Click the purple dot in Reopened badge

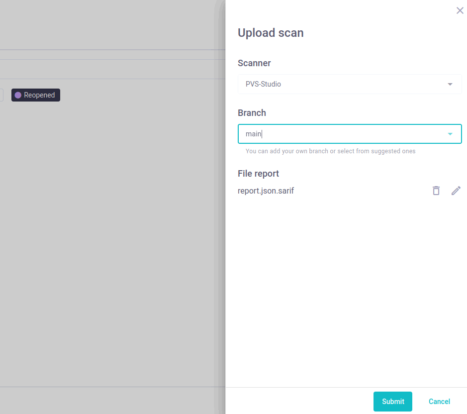18,95
